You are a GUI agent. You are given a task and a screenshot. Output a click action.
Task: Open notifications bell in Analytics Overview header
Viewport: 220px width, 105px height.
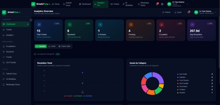(188, 12)
